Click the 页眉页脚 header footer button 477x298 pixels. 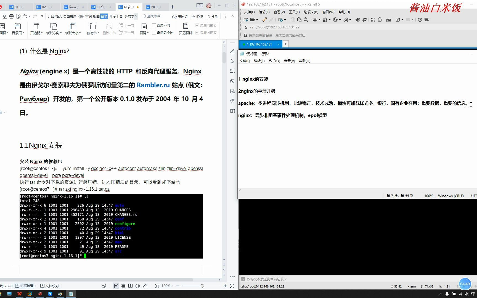point(186,29)
